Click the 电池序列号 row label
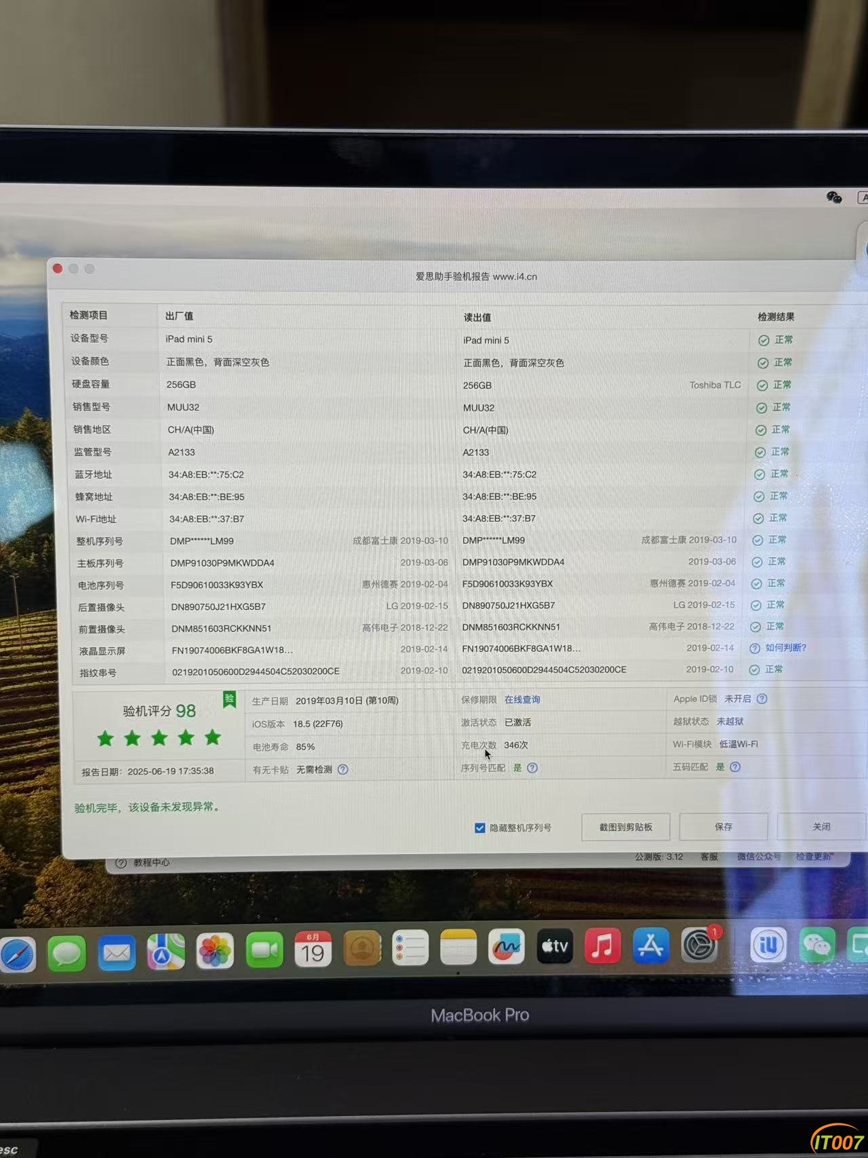The width and height of the screenshot is (868, 1158). click(x=101, y=585)
